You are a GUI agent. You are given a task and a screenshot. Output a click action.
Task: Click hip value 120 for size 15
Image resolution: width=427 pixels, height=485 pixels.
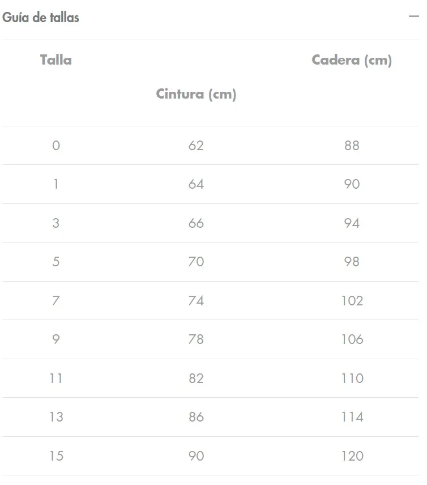coord(352,456)
